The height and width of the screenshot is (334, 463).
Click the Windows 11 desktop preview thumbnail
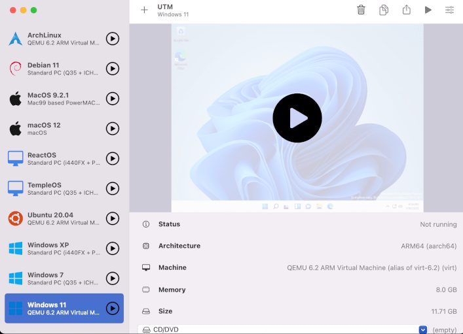tap(297, 118)
